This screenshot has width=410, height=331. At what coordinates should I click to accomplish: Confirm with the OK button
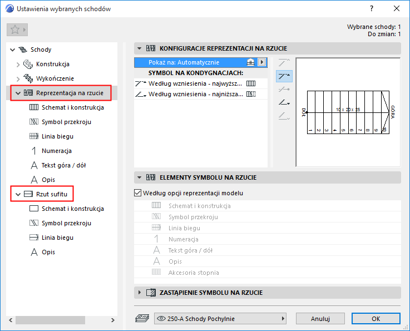click(x=376, y=319)
